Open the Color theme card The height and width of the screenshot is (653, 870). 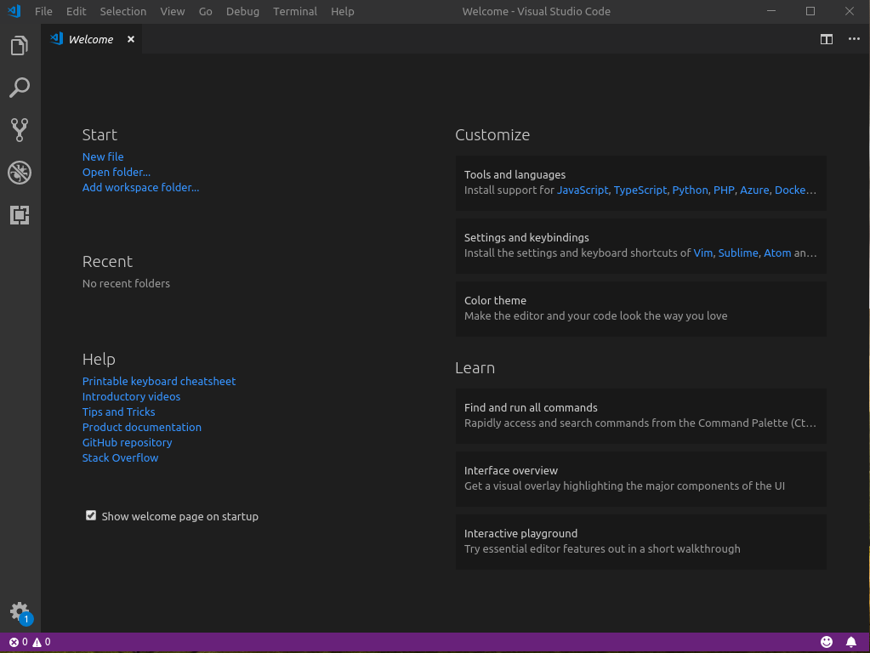click(641, 309)
